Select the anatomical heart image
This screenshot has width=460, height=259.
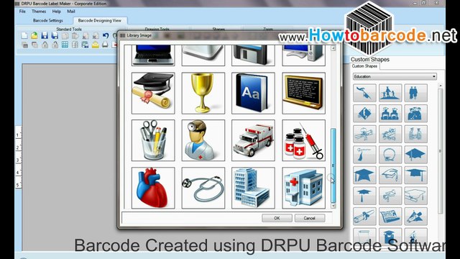click(x=153, y=188)
